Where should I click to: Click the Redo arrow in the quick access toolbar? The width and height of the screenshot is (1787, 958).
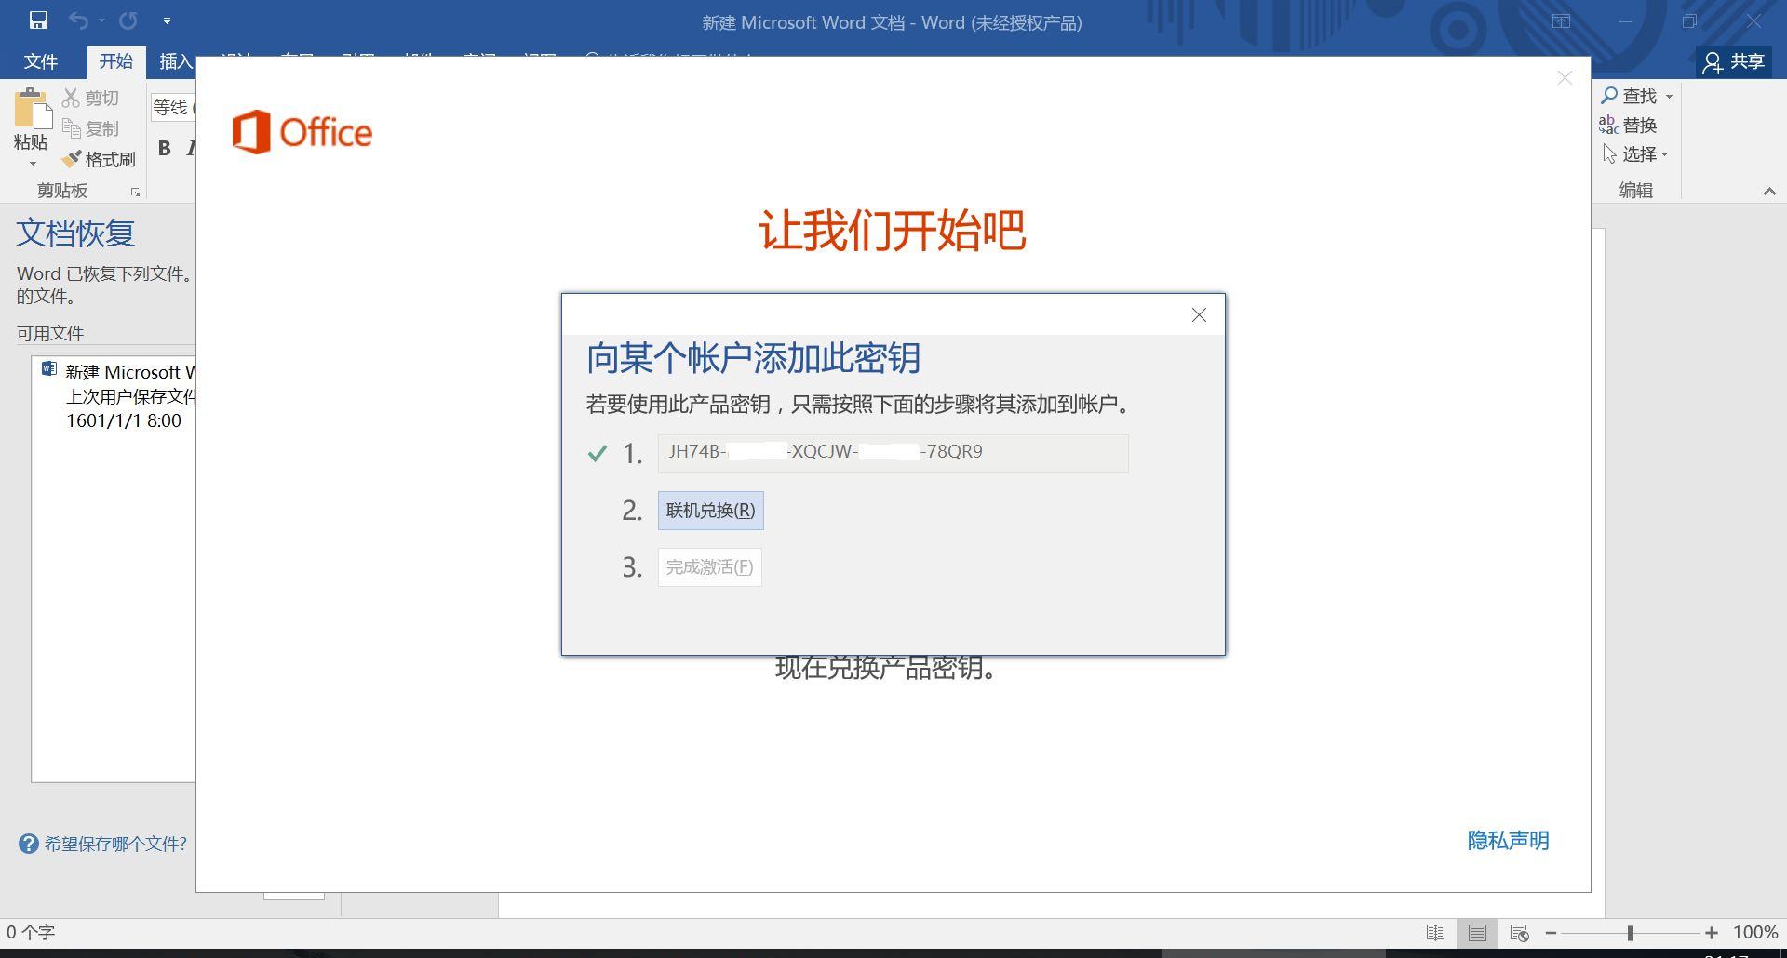128,20
